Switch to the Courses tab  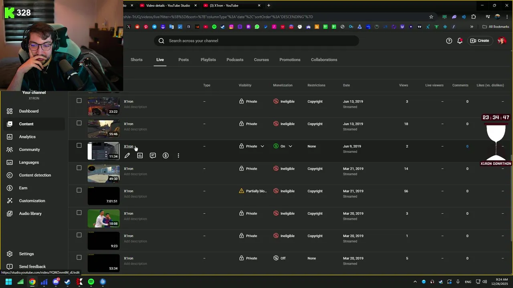click(261, 60)
